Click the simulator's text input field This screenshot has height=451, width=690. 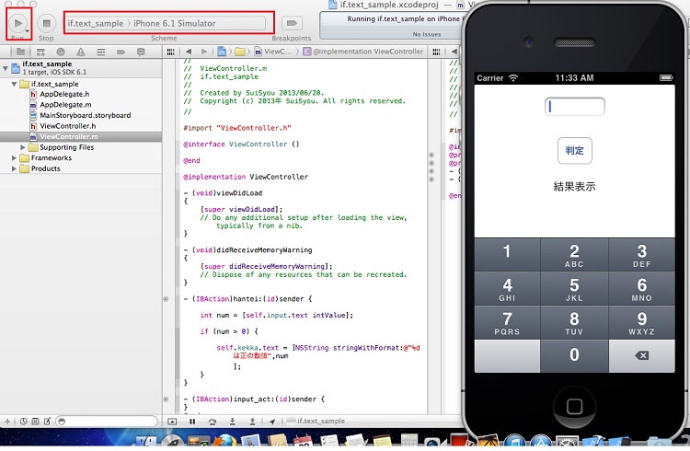[575, 107]
